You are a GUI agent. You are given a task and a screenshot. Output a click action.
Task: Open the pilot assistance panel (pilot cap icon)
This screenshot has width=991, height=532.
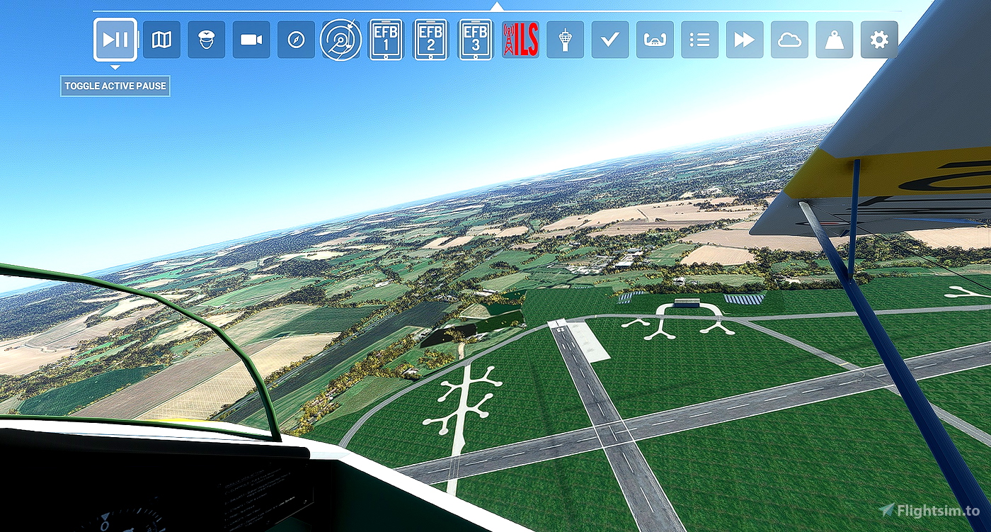point(206,40)
